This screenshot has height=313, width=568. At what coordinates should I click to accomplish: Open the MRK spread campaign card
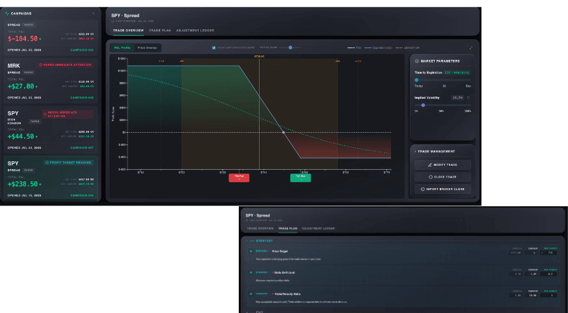(50, 81)
